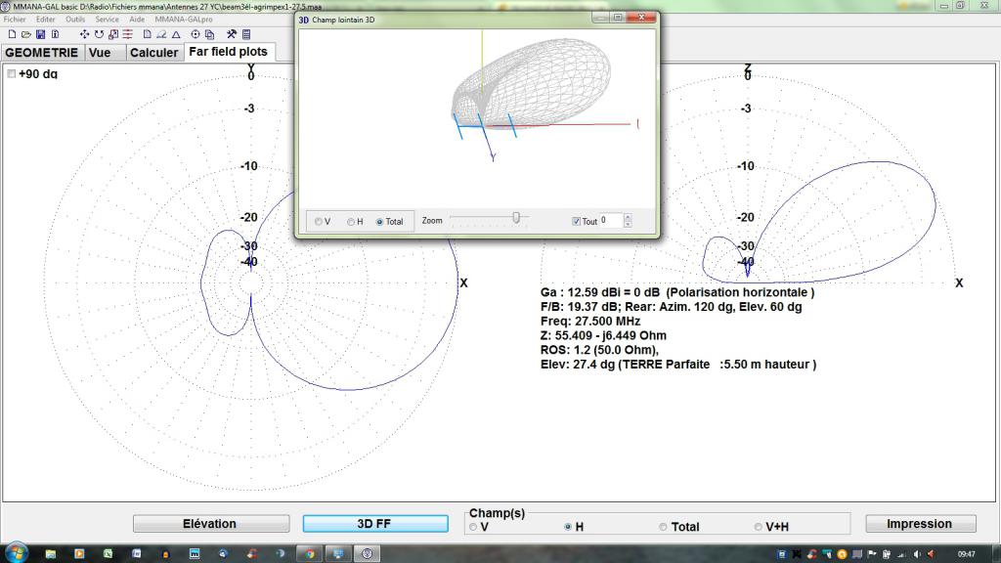Click the Rotate tool icon
The width and height of the screenshot is (1001, 563).
[x=99, y=34]
